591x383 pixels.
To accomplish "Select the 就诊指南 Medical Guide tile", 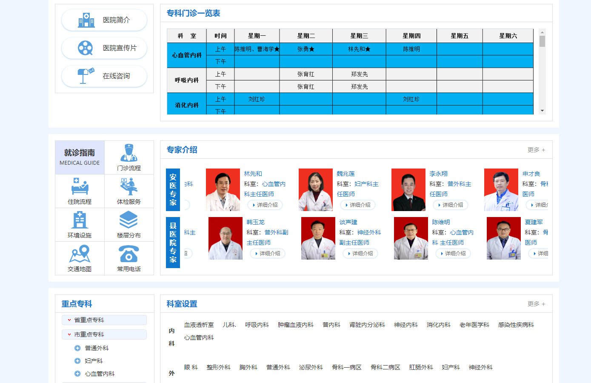I will [80, 157].
